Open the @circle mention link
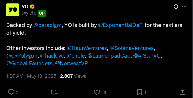The image size is (193, 98). tap(76, 56)
